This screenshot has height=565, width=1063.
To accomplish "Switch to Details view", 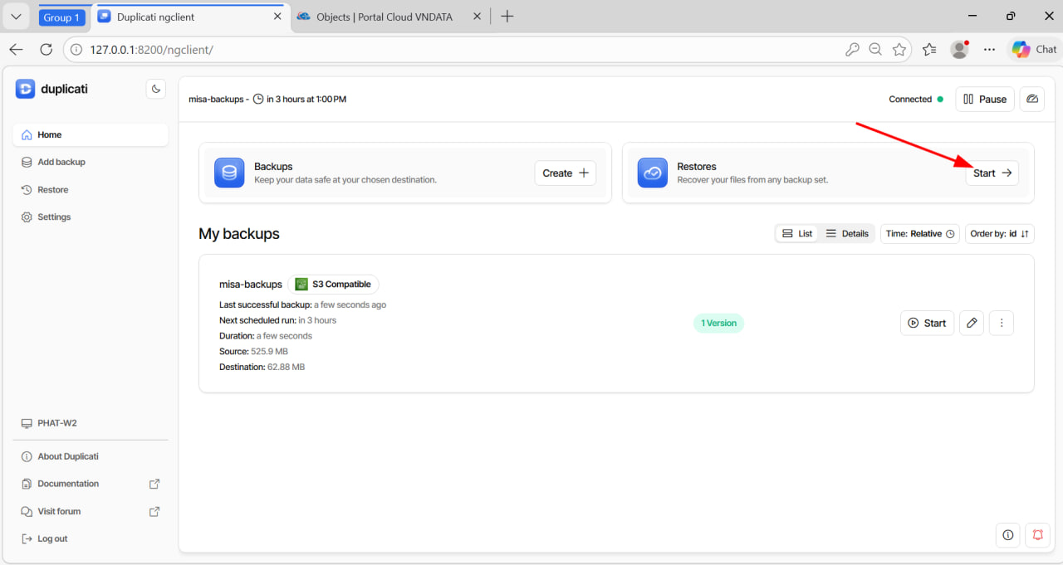I will (847, 233).
